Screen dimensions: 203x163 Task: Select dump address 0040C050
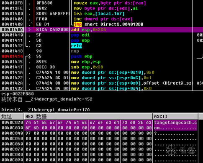pyautogui.click(x=12, y=138)
